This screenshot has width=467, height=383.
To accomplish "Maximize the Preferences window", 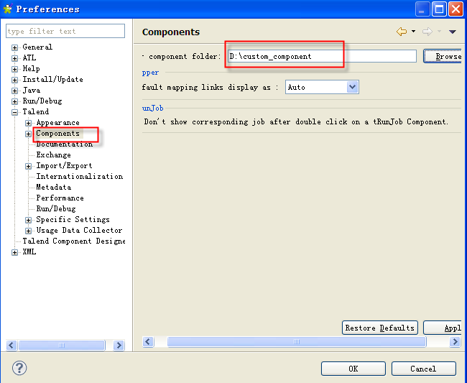I will (439, 9).
